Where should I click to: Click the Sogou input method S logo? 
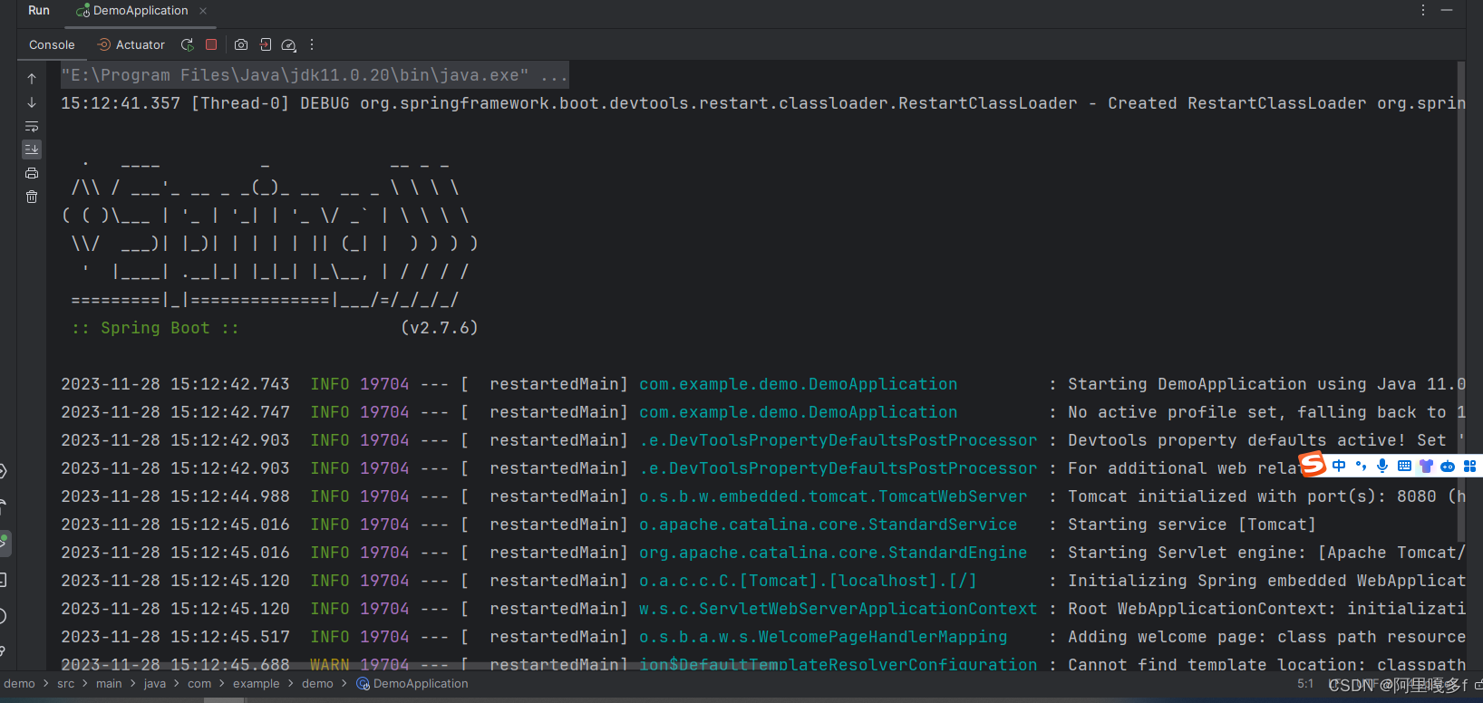click(1313, 466)
